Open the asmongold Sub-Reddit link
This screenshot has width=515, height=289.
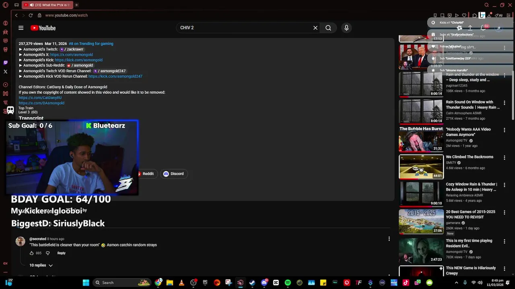coord(80,65)
